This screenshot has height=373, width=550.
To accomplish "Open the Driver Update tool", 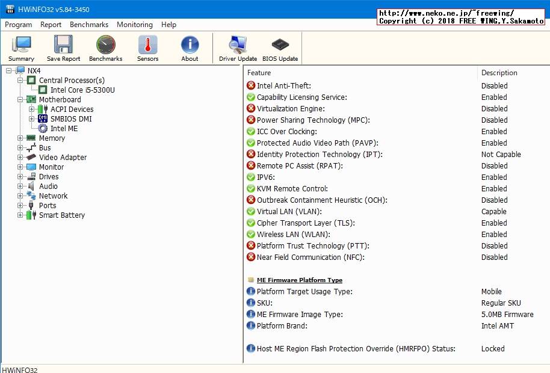I will coord(238,48).
